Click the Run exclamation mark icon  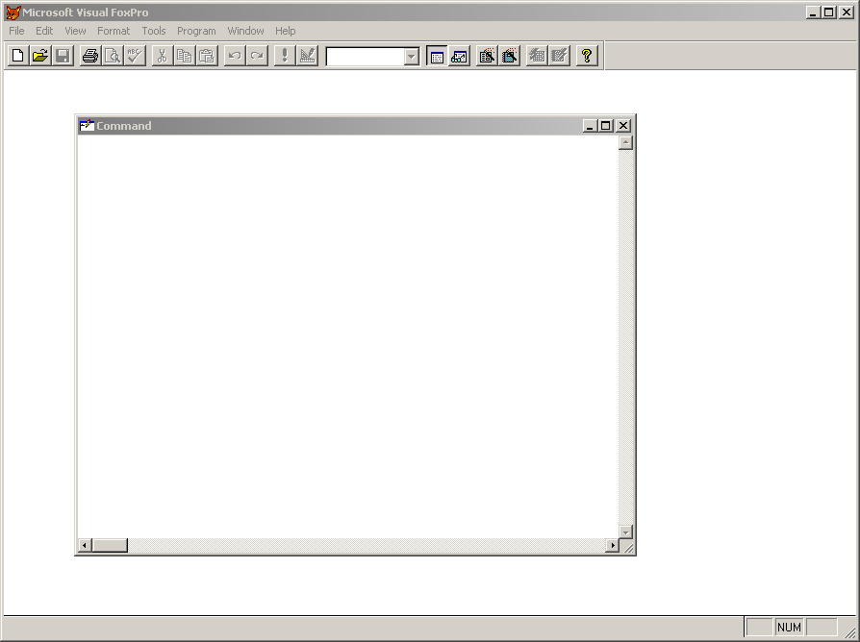(x=285, y=56)
